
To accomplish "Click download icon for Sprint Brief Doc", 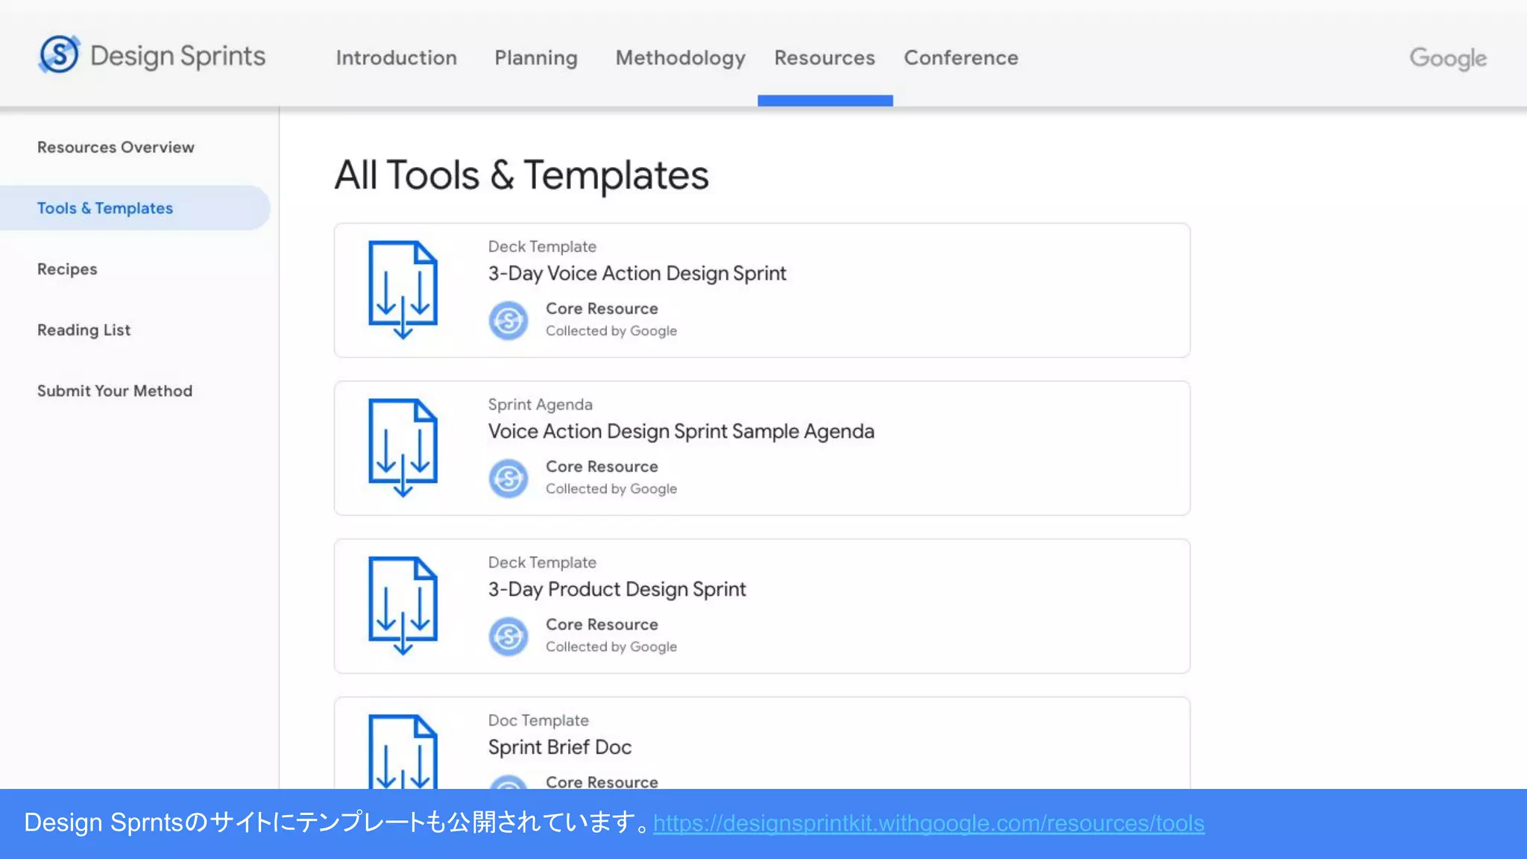I will tap(403, 751).
